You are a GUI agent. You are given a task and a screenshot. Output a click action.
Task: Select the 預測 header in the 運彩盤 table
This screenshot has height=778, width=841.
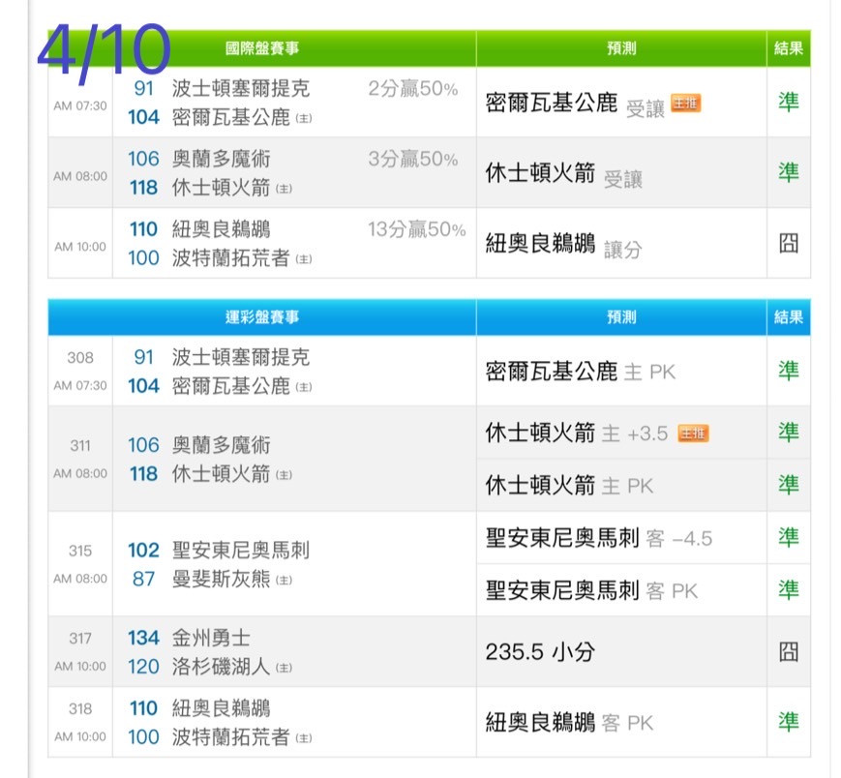coord(621,317)
